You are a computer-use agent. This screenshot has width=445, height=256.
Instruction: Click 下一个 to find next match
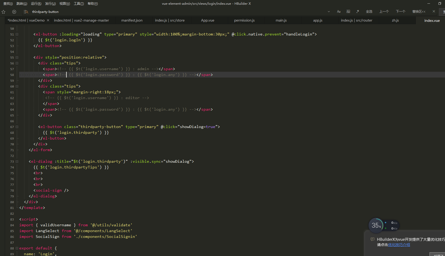click(401, 12)
